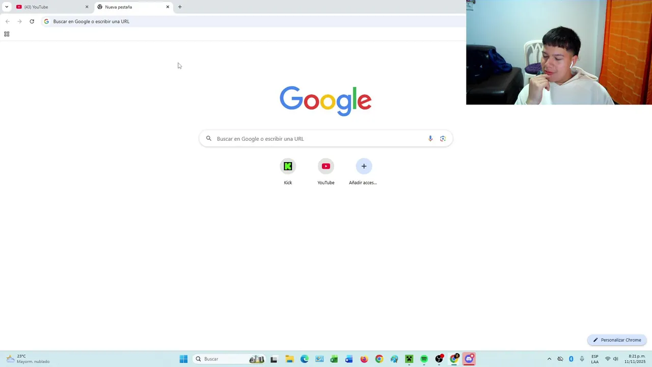Open Minecraft from the taskbar
This screenshot has height=367, width=652.
click(x=409, y=359)
